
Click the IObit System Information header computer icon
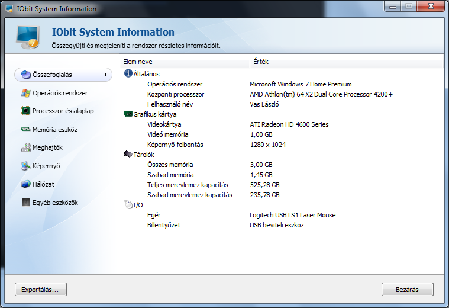click(28, 37)
